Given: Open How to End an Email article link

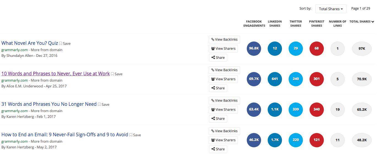Looking at the screenshot, I should [x=65, y=135].
